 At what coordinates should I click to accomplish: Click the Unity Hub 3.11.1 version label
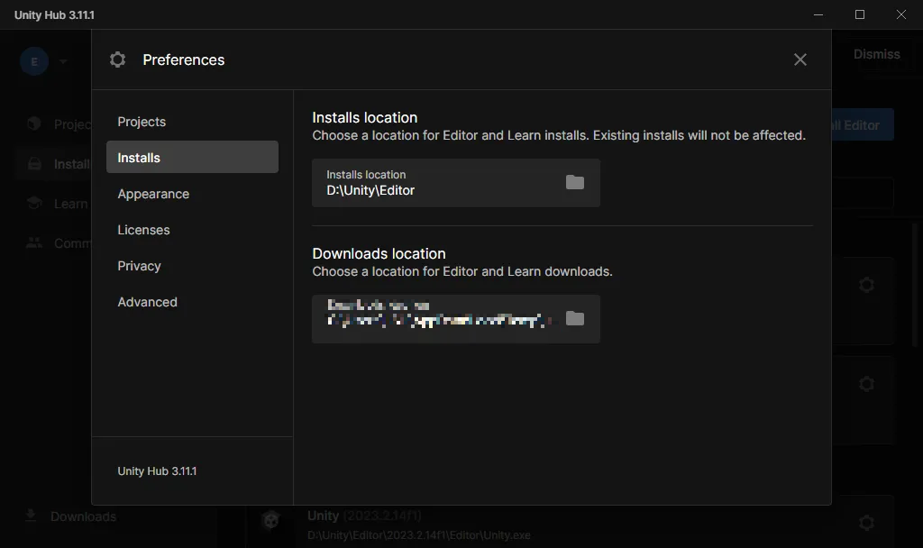coord(157,470)
